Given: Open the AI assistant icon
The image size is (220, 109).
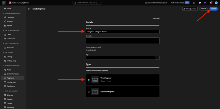Looking at the screenshot, I should point(205,3).
